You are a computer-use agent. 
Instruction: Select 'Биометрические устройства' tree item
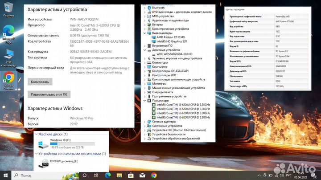[x=170, y=29]
